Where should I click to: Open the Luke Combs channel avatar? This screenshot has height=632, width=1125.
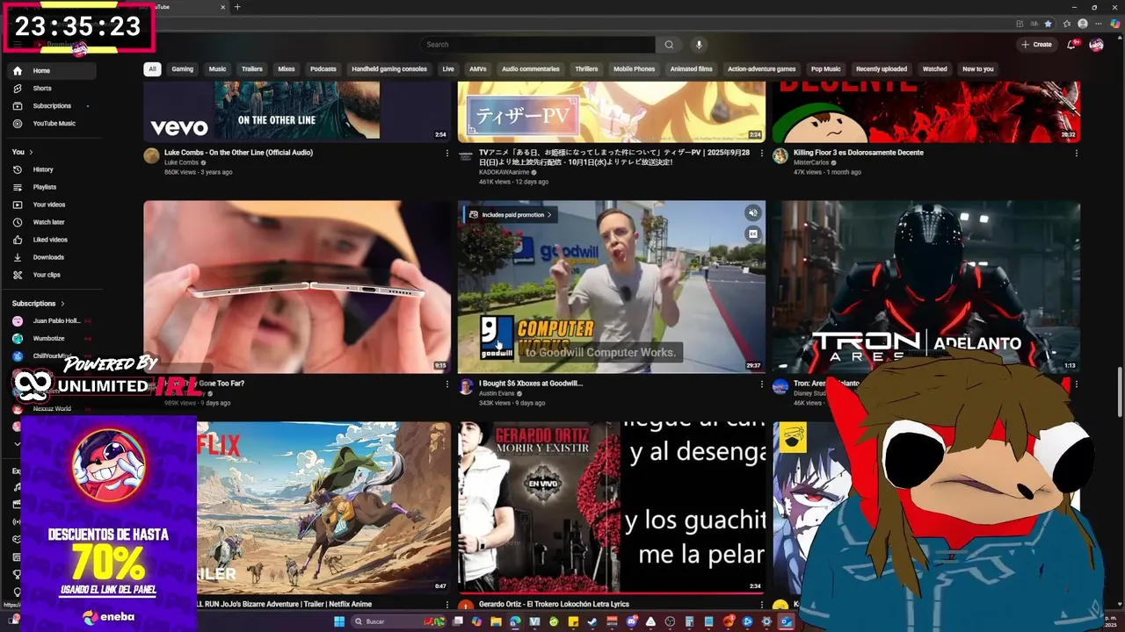coord(151,156)
